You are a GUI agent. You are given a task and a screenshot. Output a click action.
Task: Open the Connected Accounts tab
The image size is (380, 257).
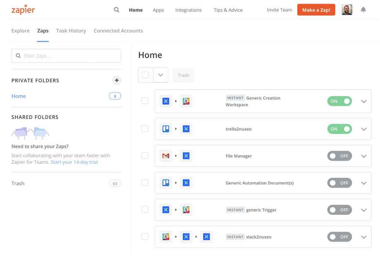point(118,31)
